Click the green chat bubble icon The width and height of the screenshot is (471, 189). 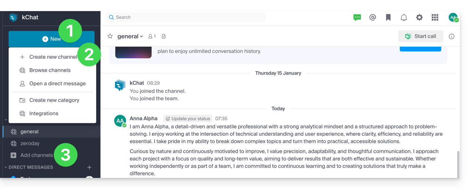pos(357,17)
